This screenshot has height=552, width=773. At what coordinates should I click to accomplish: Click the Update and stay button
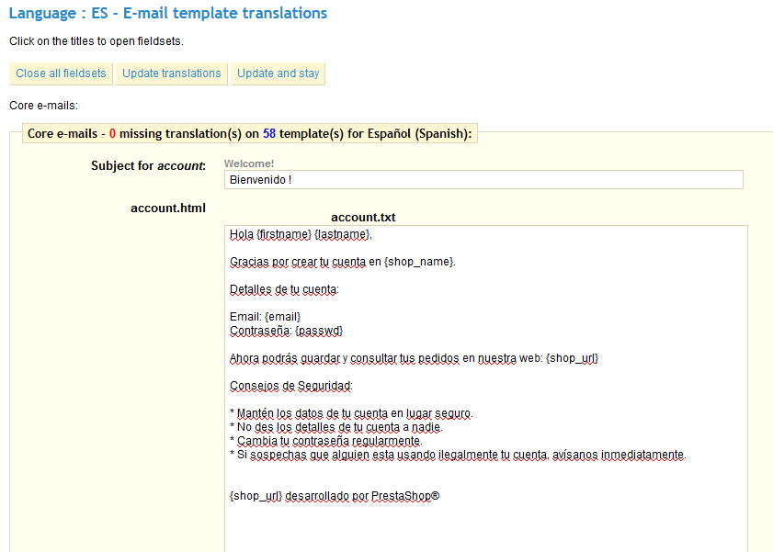tap(278, 73)
